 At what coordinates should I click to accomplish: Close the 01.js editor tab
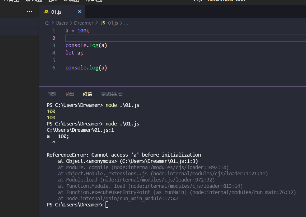(80, 12)
